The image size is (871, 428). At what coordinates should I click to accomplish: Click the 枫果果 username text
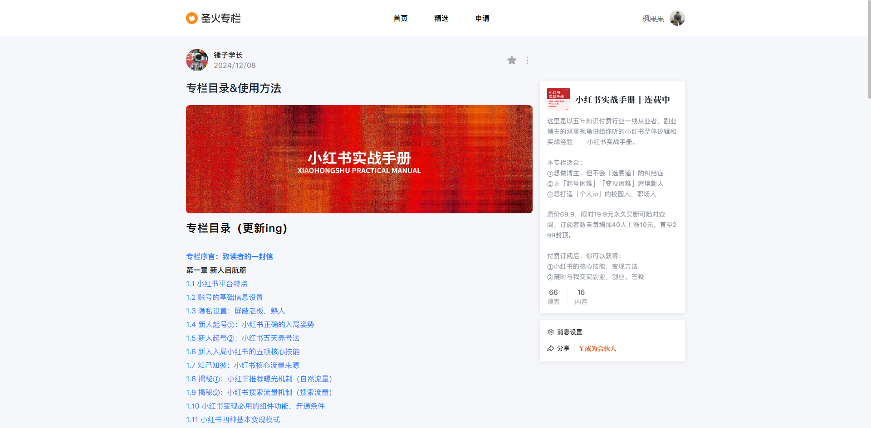(x=653, y=19)
